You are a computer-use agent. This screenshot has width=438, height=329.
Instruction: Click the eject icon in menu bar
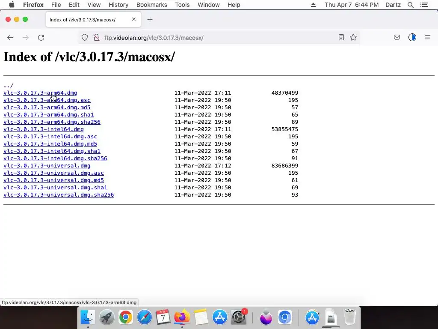pyautogui.click(x=314, y=5)
